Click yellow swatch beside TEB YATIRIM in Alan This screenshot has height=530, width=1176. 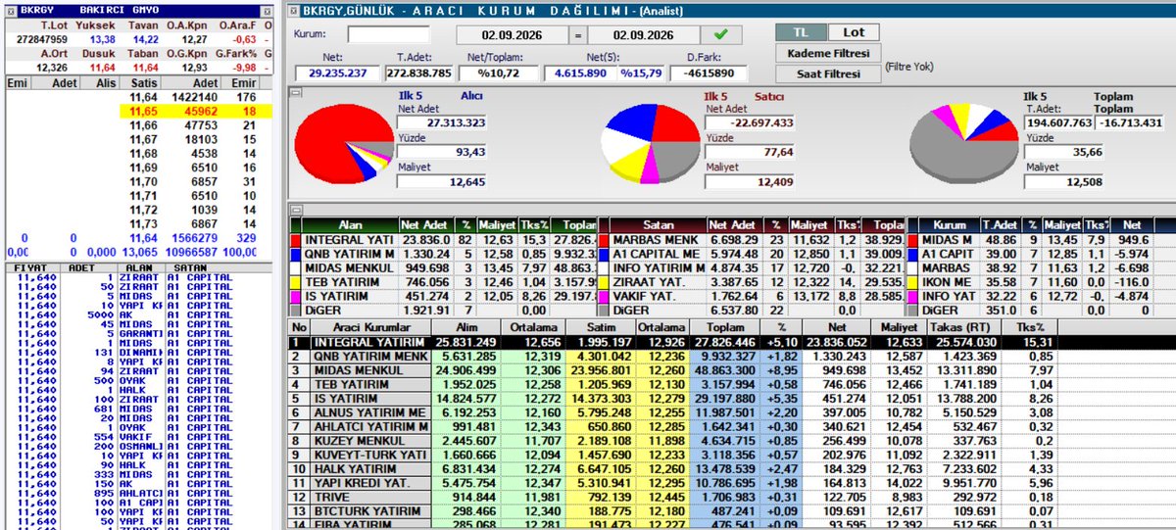297,282
